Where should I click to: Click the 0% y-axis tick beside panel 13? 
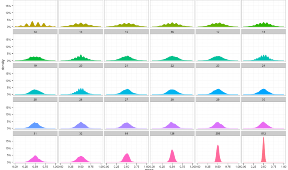(9, 61)
